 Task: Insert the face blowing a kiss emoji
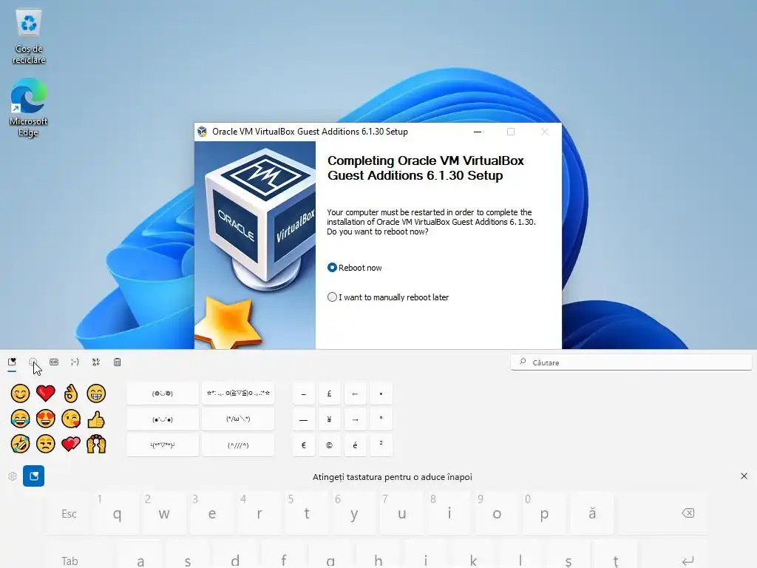coord(71,419)
